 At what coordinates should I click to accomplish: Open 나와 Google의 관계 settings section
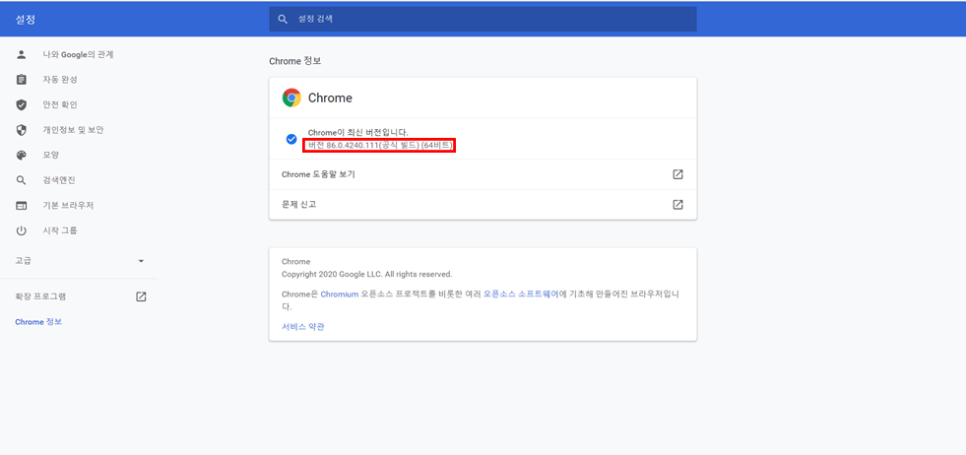pyautogui.click(x=78, y=54)
